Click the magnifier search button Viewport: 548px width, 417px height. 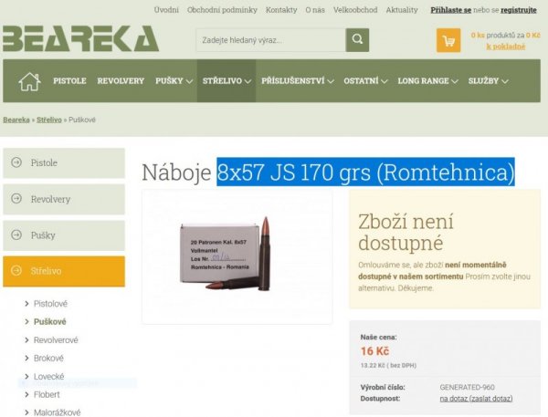coord(357,40)
